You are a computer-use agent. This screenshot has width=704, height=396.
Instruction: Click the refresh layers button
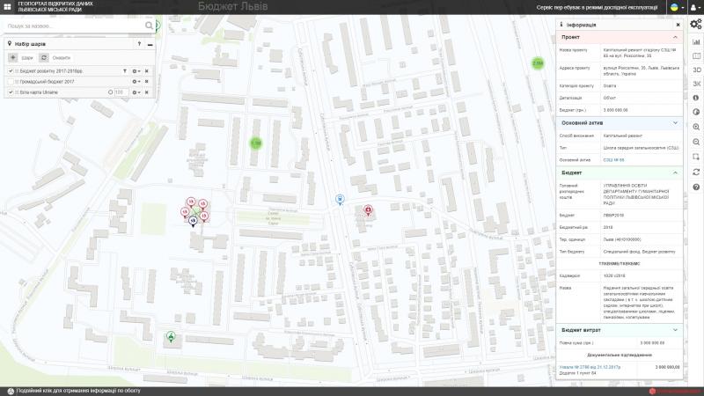(x=43, y=57)
